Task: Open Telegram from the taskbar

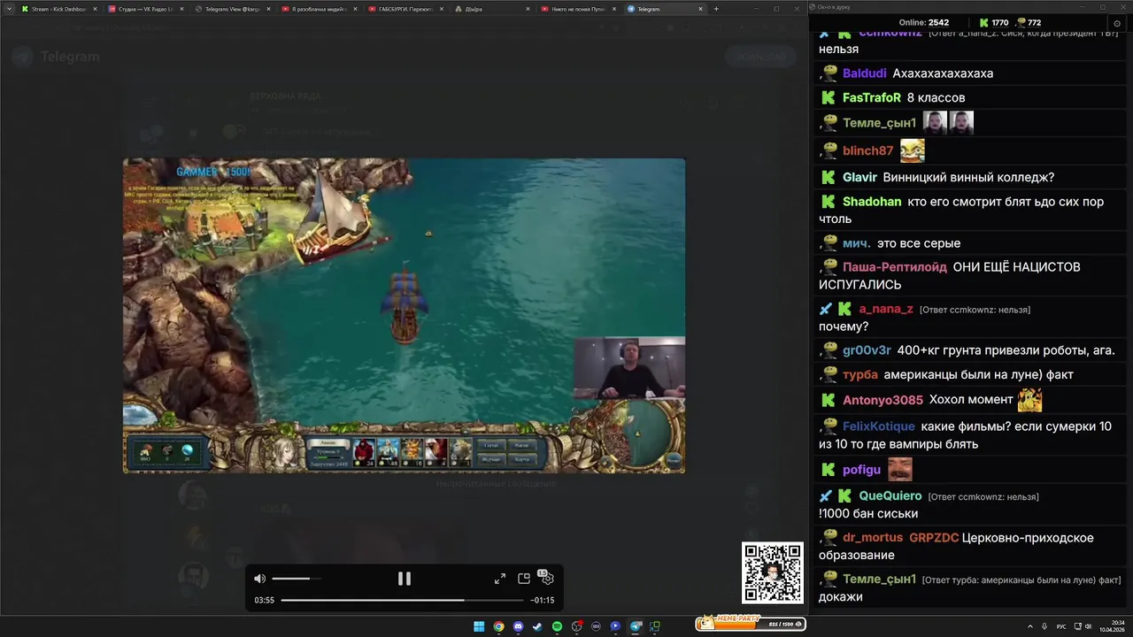Action: 635,626
